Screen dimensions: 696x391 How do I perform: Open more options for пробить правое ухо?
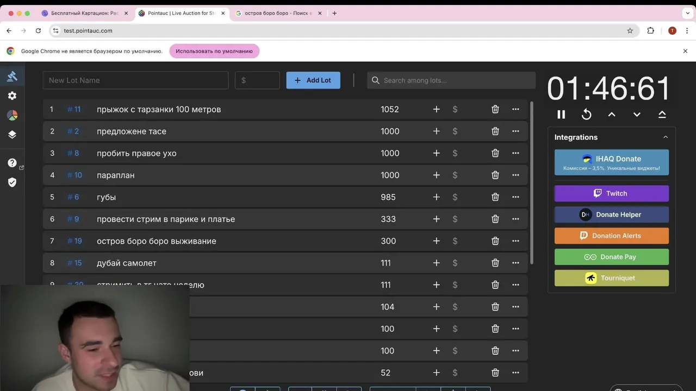[x=515, y=153]
